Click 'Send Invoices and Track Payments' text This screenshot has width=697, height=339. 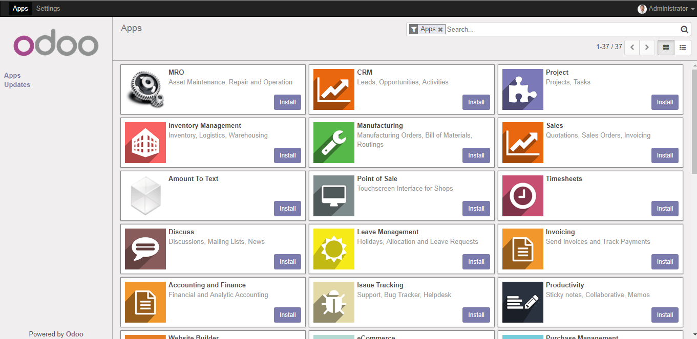click(x=598, y=242)
